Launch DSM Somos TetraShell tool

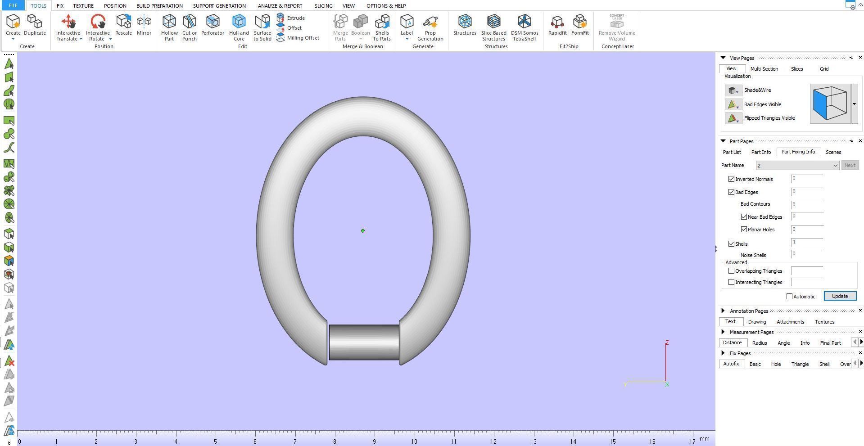[x=525, y=27]
